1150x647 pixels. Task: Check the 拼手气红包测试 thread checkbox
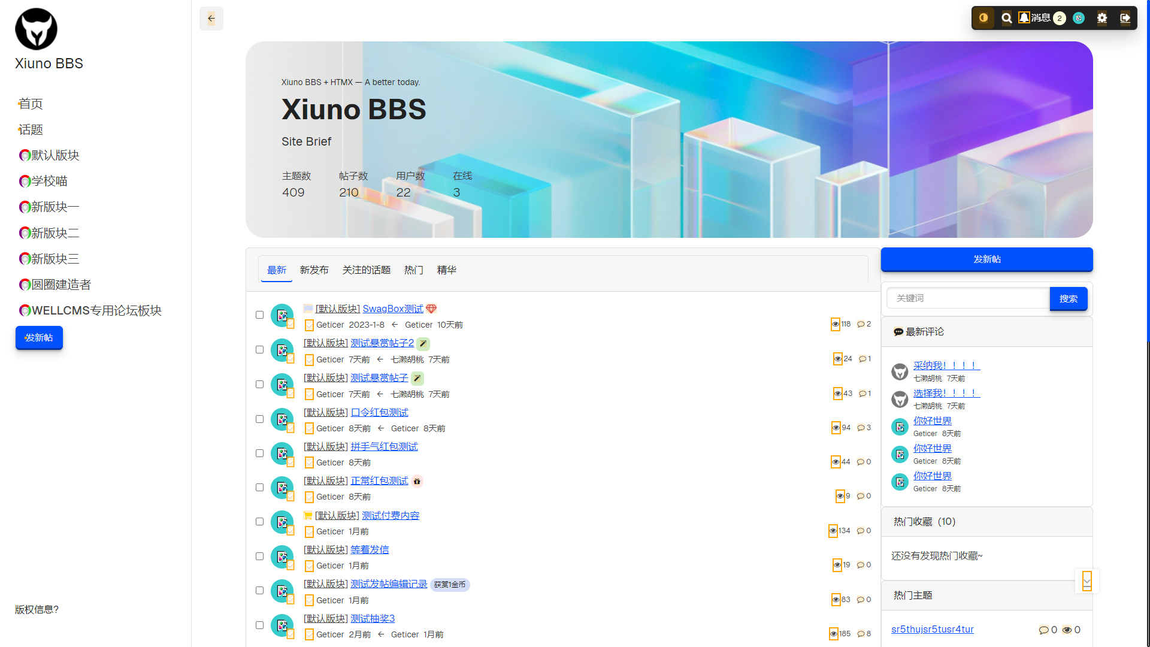point(260,453)
